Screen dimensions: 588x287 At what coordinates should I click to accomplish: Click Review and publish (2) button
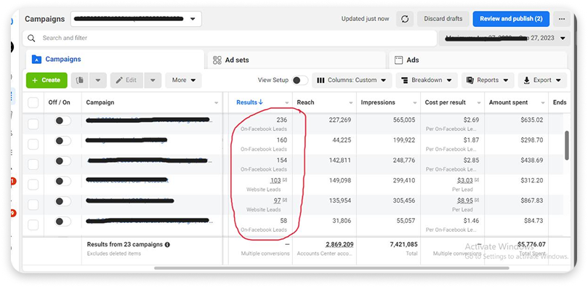[511, 19]
